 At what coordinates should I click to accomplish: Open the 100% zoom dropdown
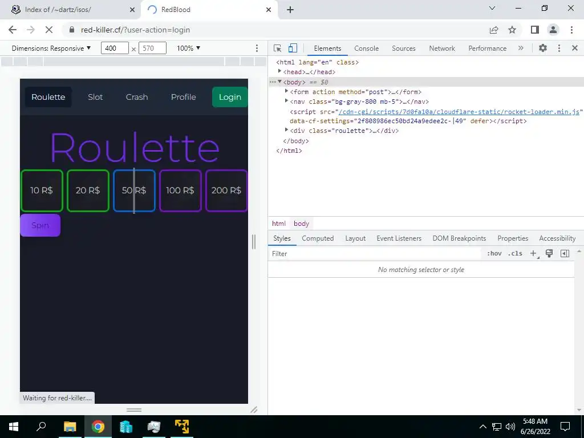pyautogui.click(x=188, y=48)
